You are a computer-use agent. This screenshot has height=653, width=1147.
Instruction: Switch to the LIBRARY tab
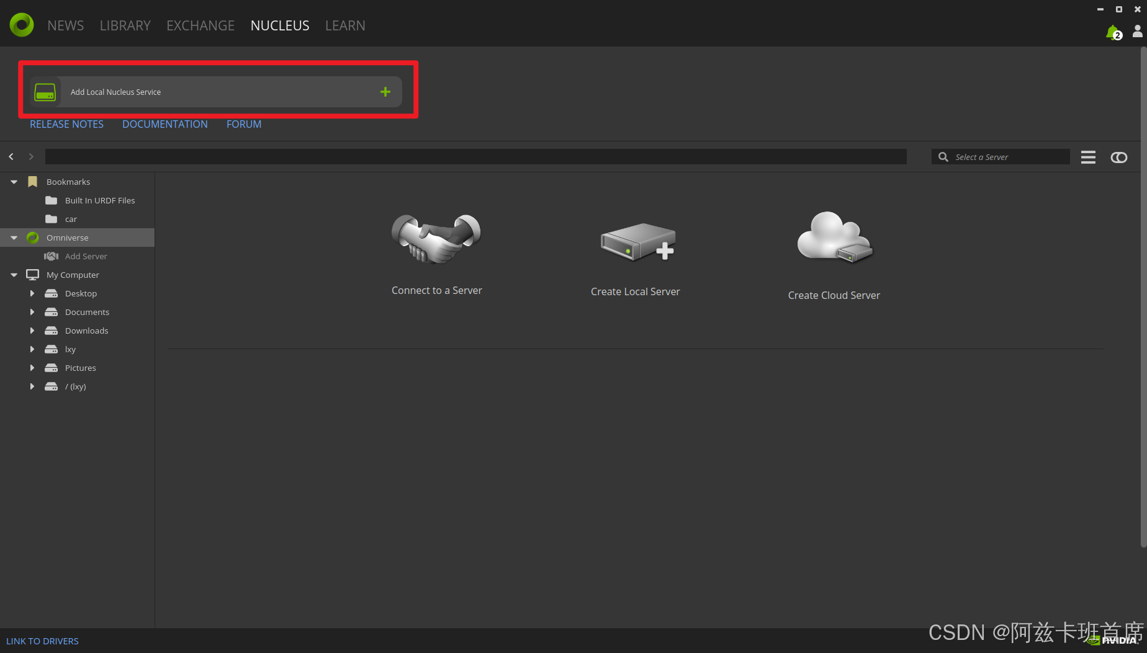(125, 25)
